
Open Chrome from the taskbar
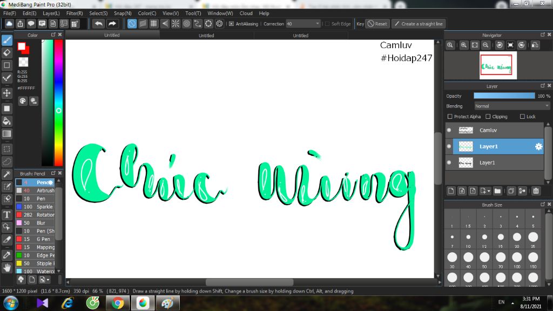(118, 303)
